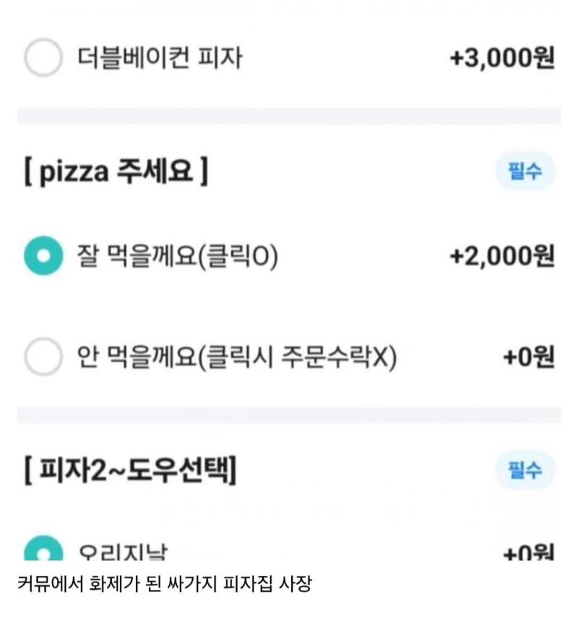578x644 pixels.
Task: Choose the 안 먹을께요 radio button
Action: pyautogui.click(x=43, y=356)
